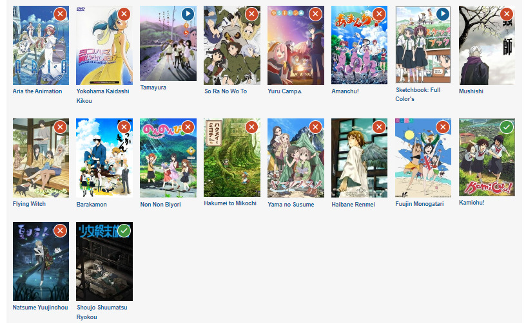Click the blue play icon on Tamayura
This screenshot has height=323, width=526.
tap(188, 14)
